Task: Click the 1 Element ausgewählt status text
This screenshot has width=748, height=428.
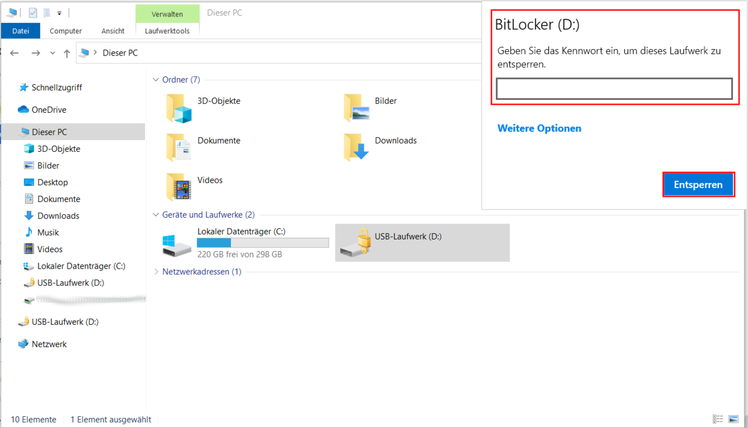Action: point(111,419)
